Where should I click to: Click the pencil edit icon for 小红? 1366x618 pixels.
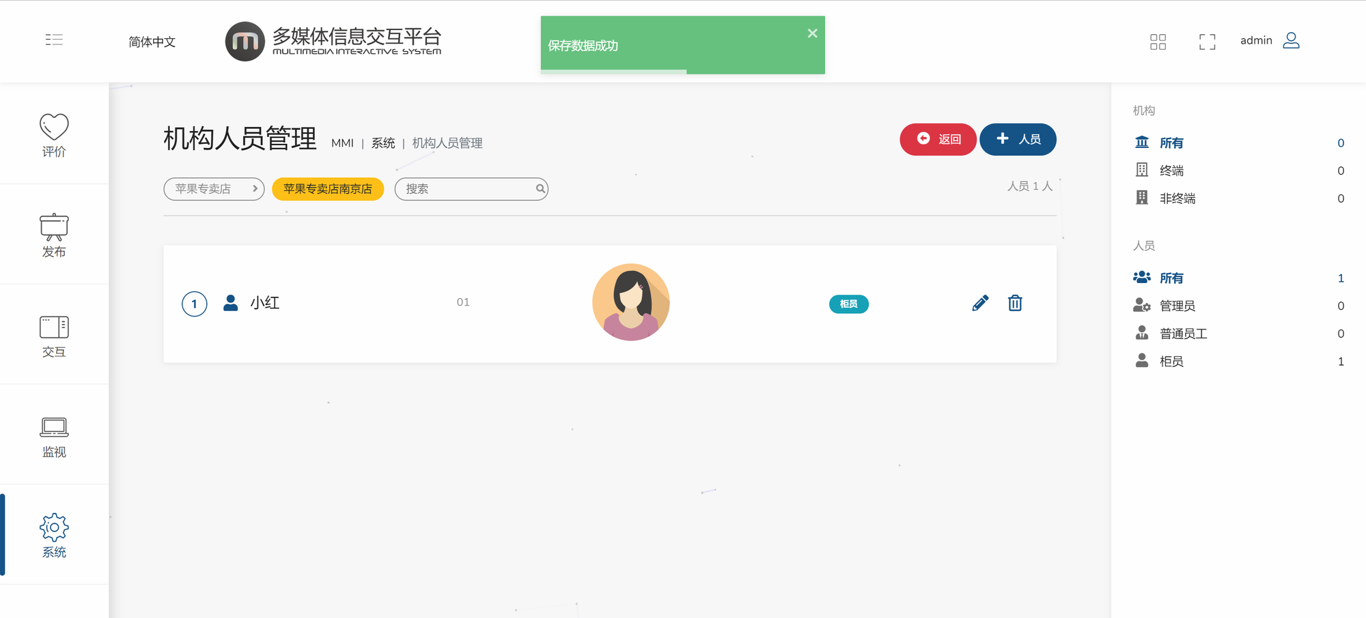(980, 303)
